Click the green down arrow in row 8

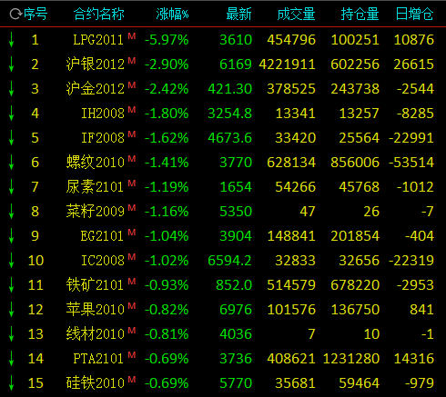click(12, 212)
